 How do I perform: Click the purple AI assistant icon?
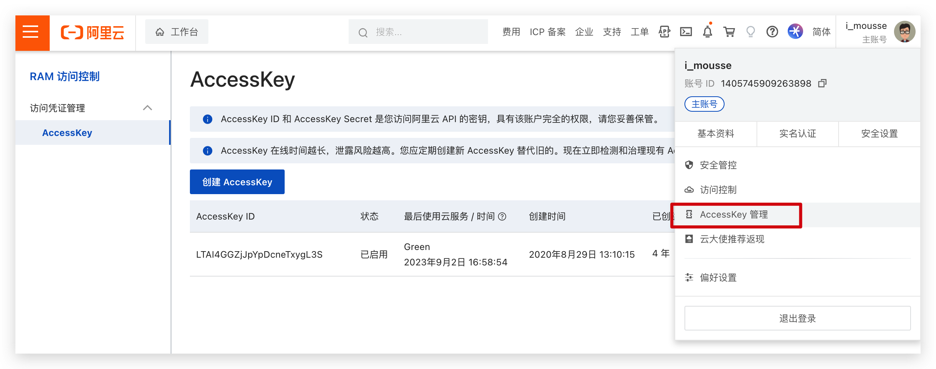795,32
